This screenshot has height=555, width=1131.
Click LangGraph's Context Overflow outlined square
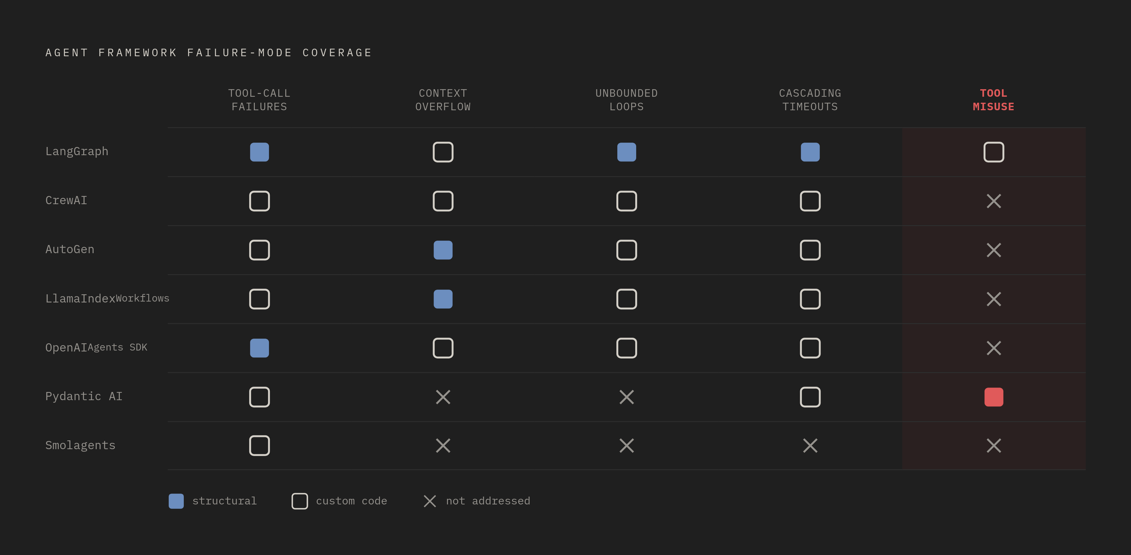[443, 152]
